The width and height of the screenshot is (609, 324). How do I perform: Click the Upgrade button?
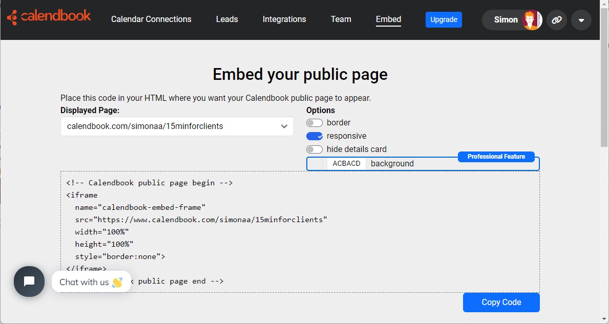pos(444,20)
